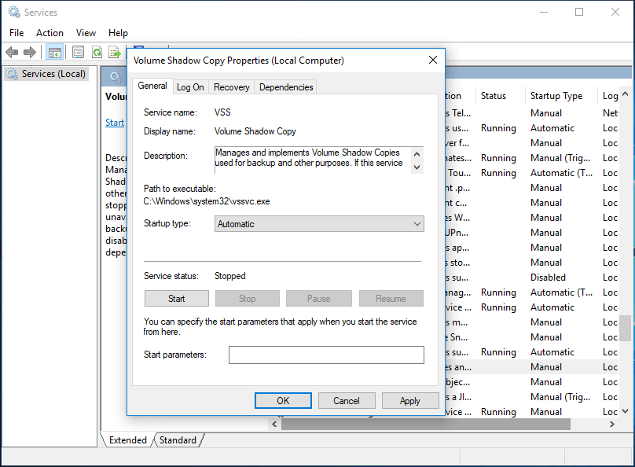635x467 pixels.
Task: Maximize the Services window
Action: click(579, 12)
